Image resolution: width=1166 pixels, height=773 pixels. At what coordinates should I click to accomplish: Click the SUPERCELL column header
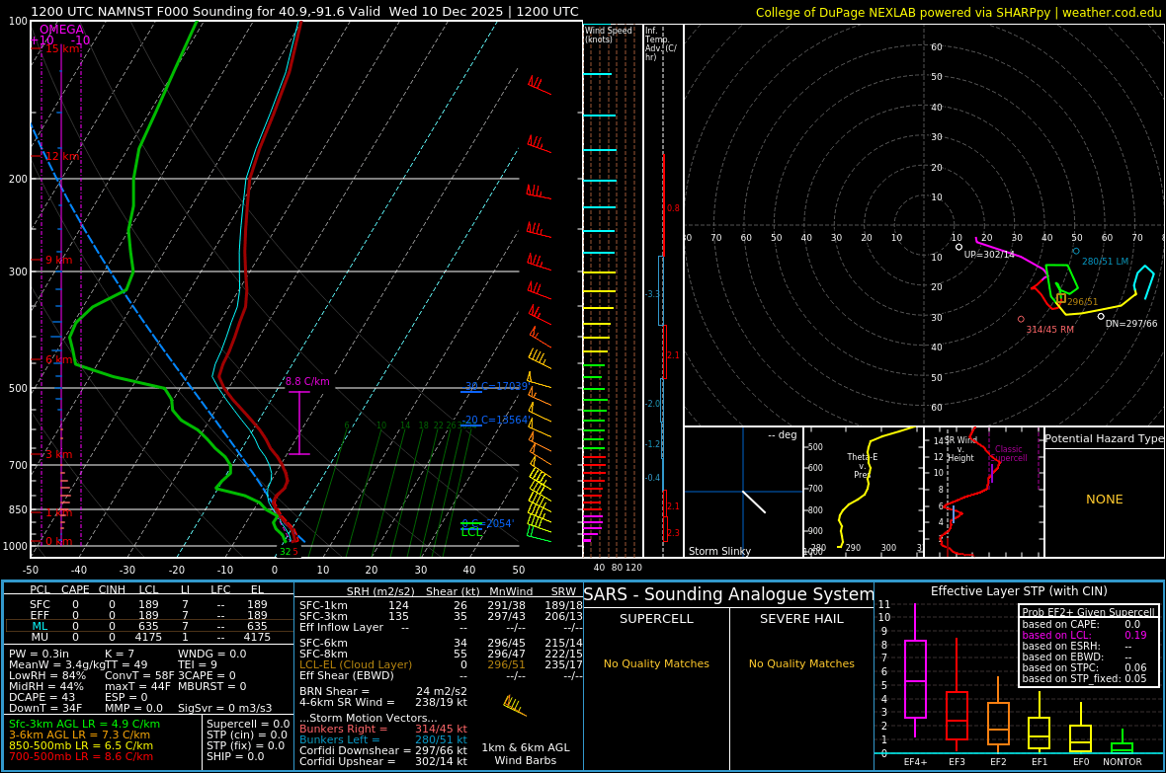[656, 618]
